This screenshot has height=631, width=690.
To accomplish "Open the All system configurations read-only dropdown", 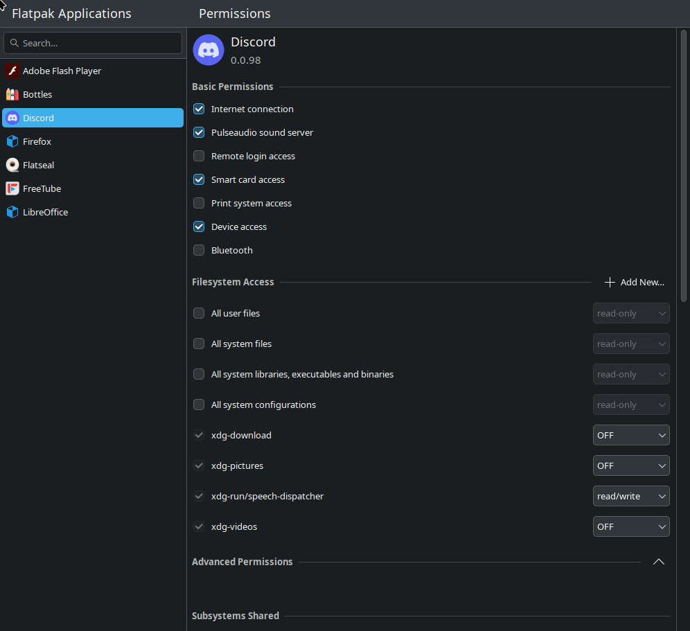I will click(631, 405).
